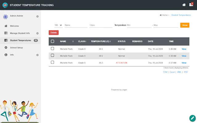Viewport: 197px width, 123px height.
Task: Click the Student Temperatures count badge
Action: pyautogui.click(x=36, y=40)
